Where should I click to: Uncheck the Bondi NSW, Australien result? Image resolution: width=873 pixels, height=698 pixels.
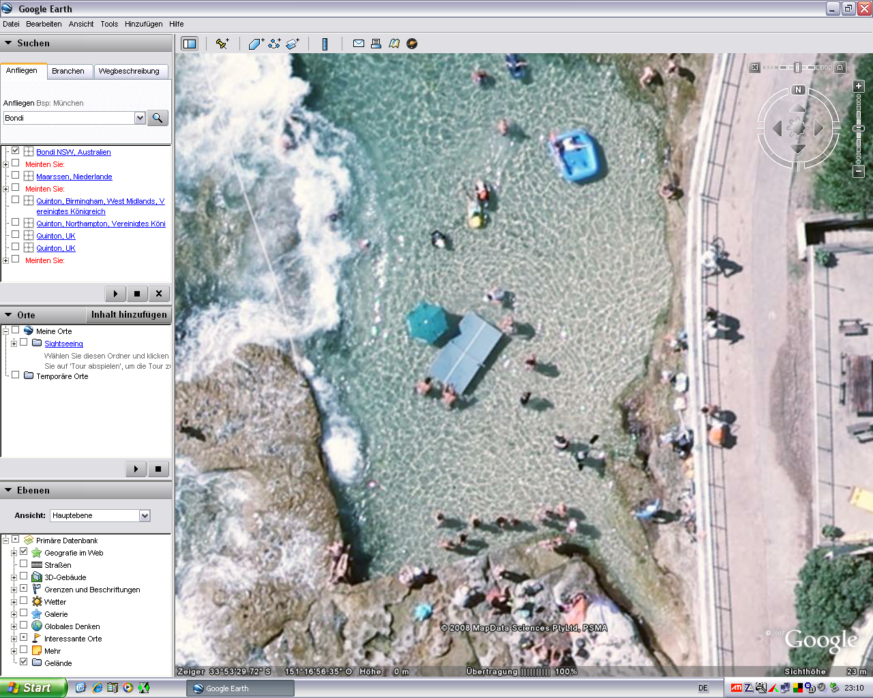(x=16, y=151)
